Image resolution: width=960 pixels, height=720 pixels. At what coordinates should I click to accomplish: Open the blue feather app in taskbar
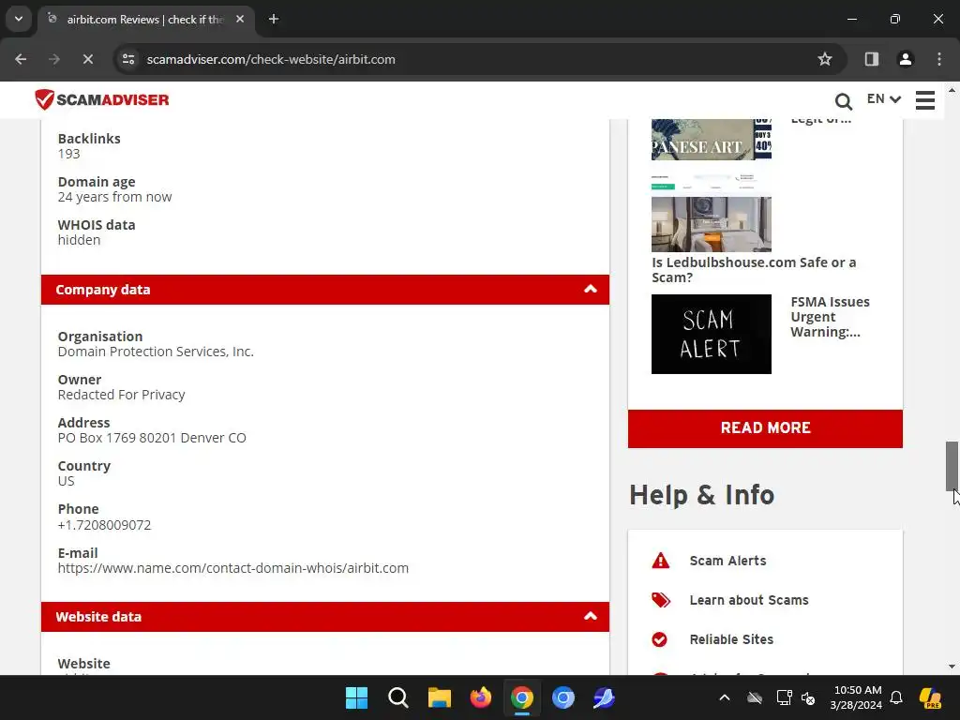pyautogui.click(x=605, y=697)
